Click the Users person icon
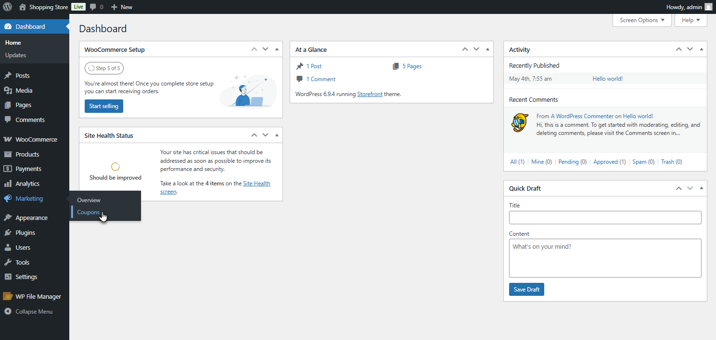The height and width of the screenshot is (340, 716). tap(8, 247)
